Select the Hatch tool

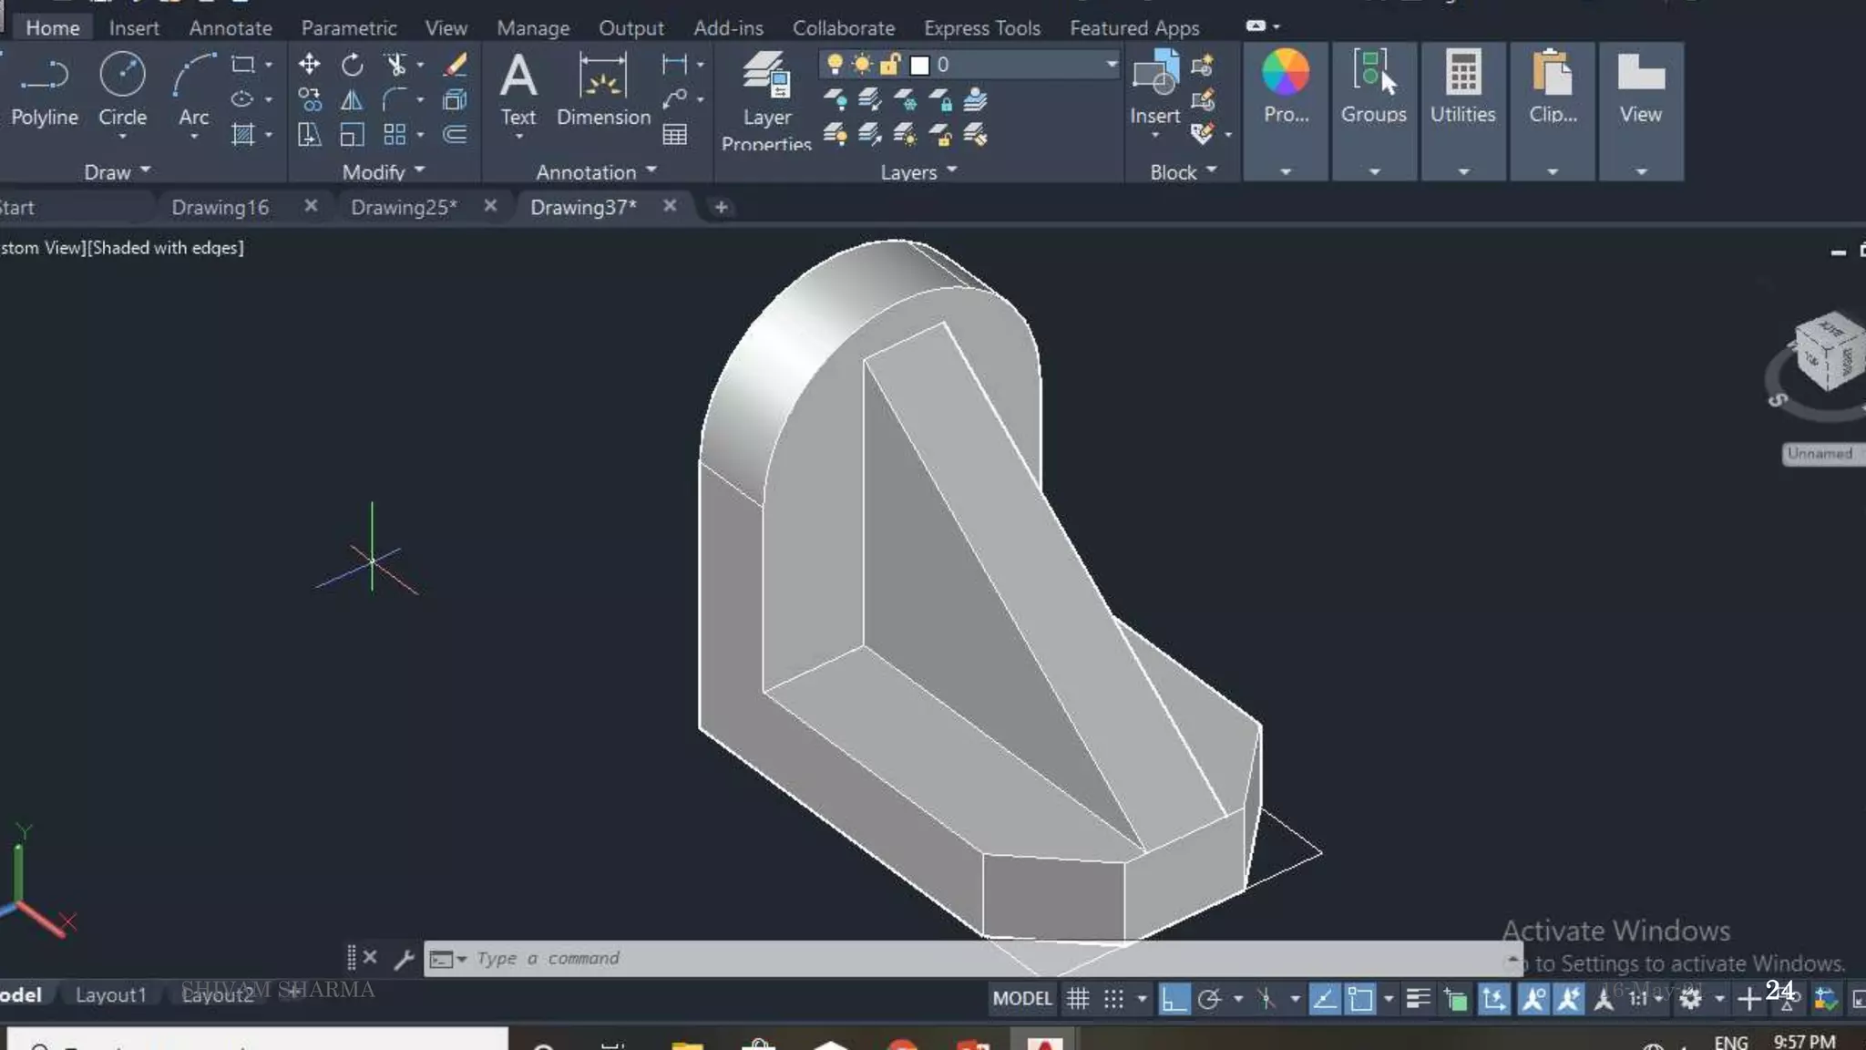(242, 135)
